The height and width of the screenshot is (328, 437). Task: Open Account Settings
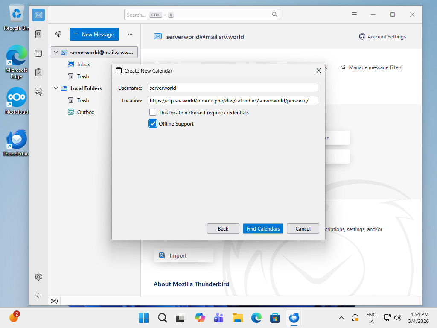382,37
